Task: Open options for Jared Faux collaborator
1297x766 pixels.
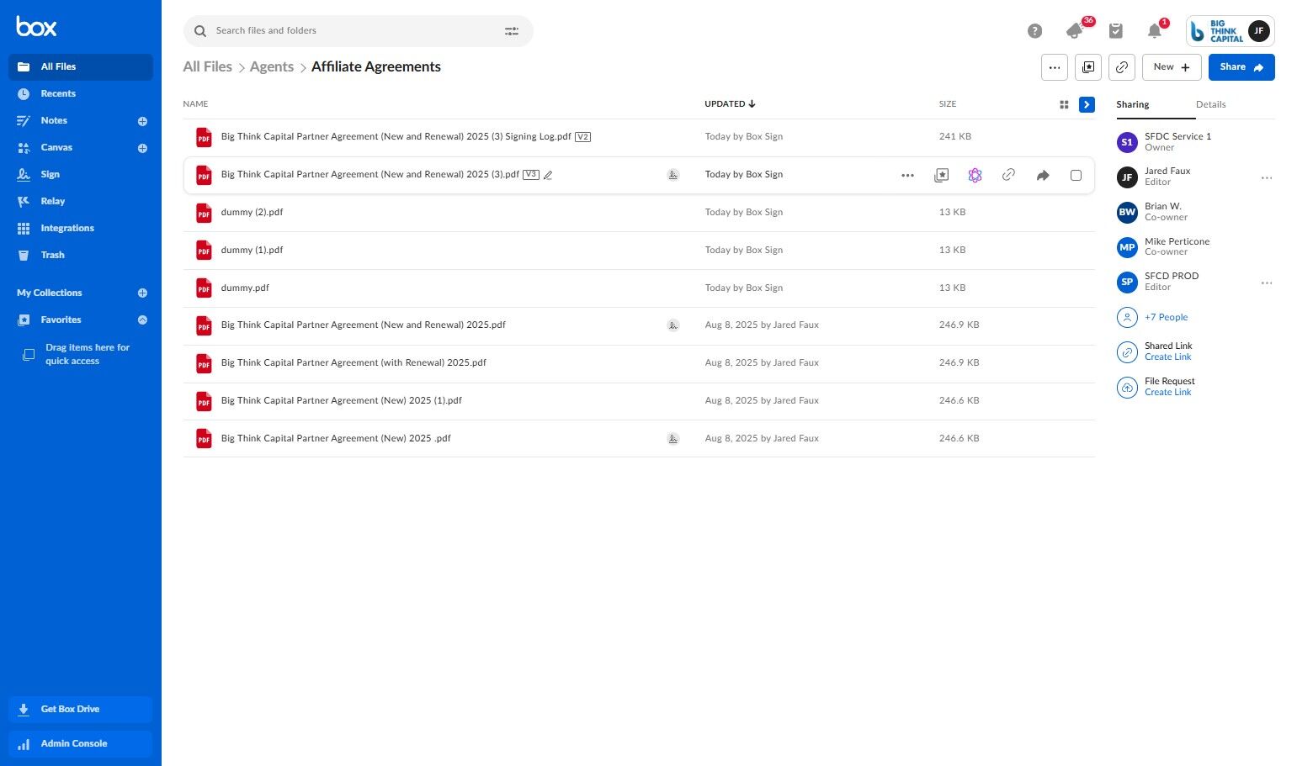Action: (1266, 178)
